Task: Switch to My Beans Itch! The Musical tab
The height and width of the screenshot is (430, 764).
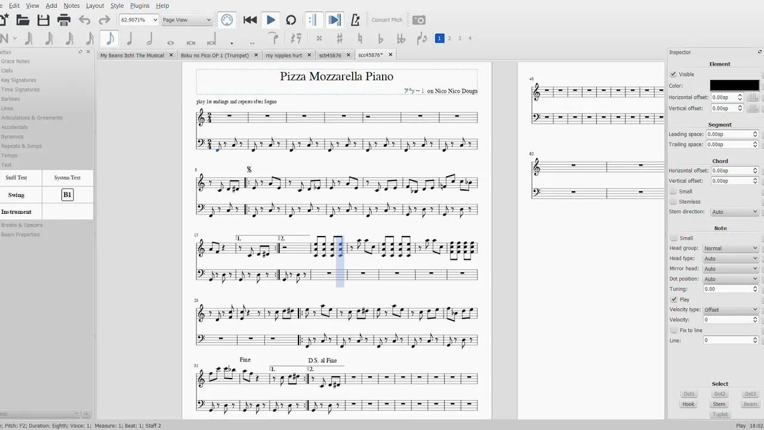Action: 132,55
